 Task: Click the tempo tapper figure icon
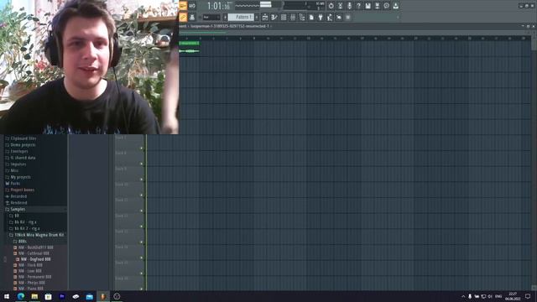(x=330, y=17)
